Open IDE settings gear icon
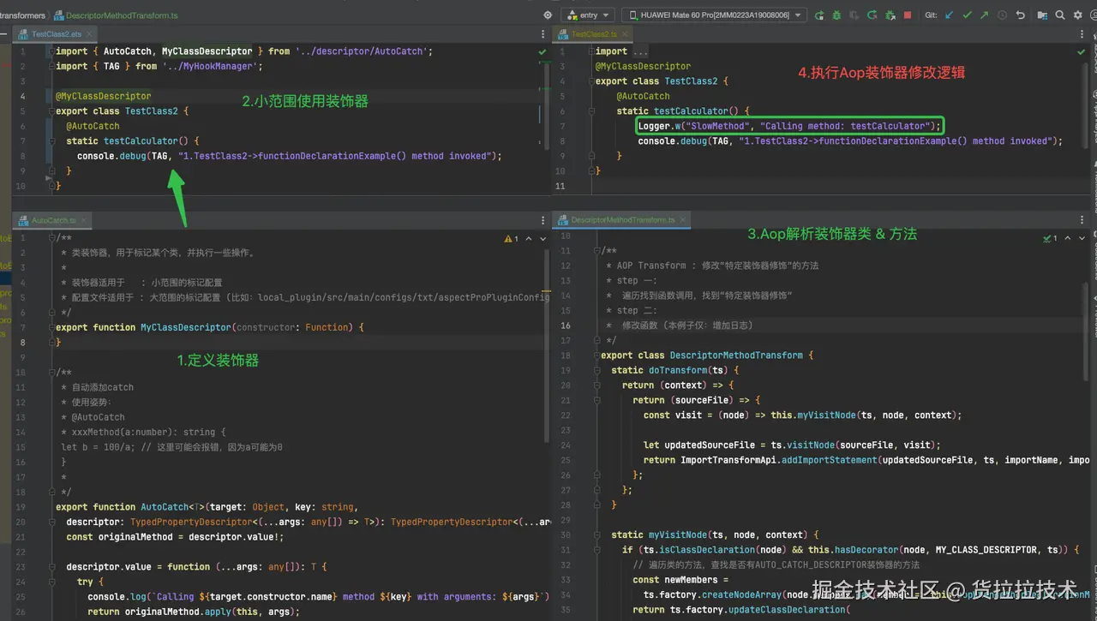 pos(1078,15)
